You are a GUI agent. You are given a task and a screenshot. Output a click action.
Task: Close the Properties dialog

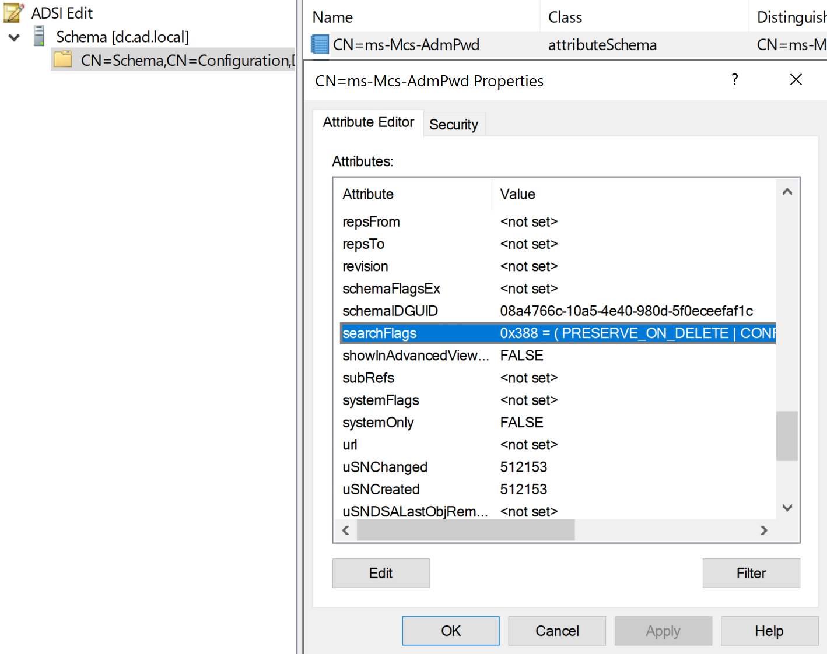point(796,79)
